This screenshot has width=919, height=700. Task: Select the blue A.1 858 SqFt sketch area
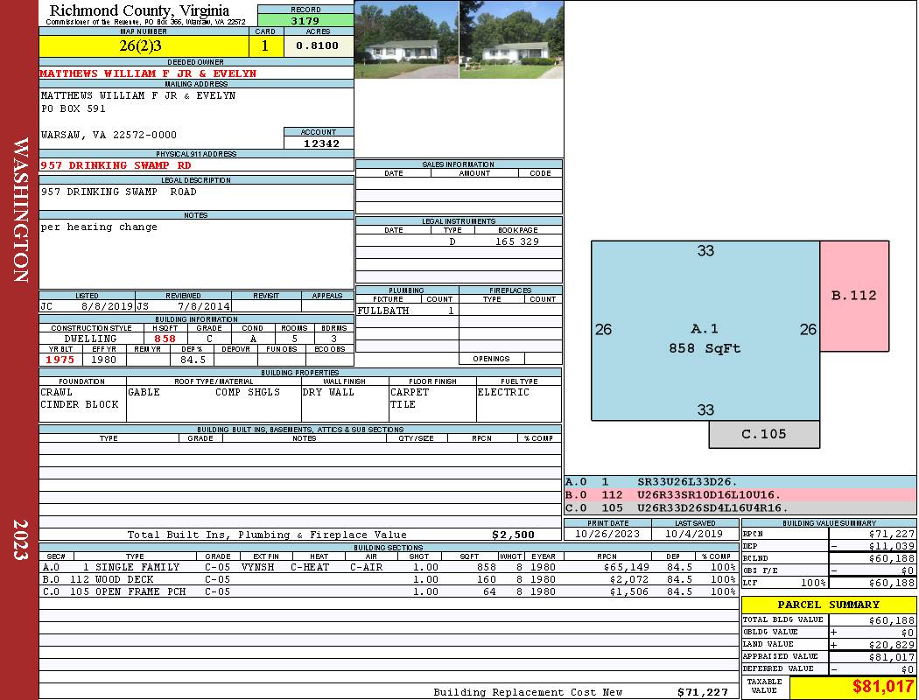705,332
